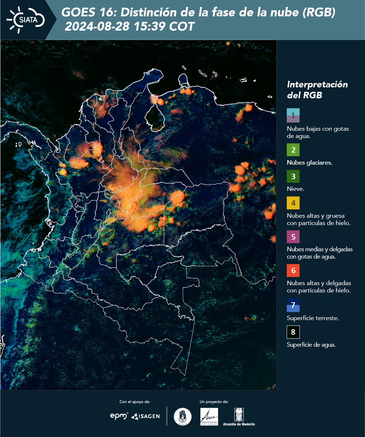Screen dimensions: 365x437
Task: Click the timestamp "2024-08-28 15:39 COT"
Action: coord(130,27)
